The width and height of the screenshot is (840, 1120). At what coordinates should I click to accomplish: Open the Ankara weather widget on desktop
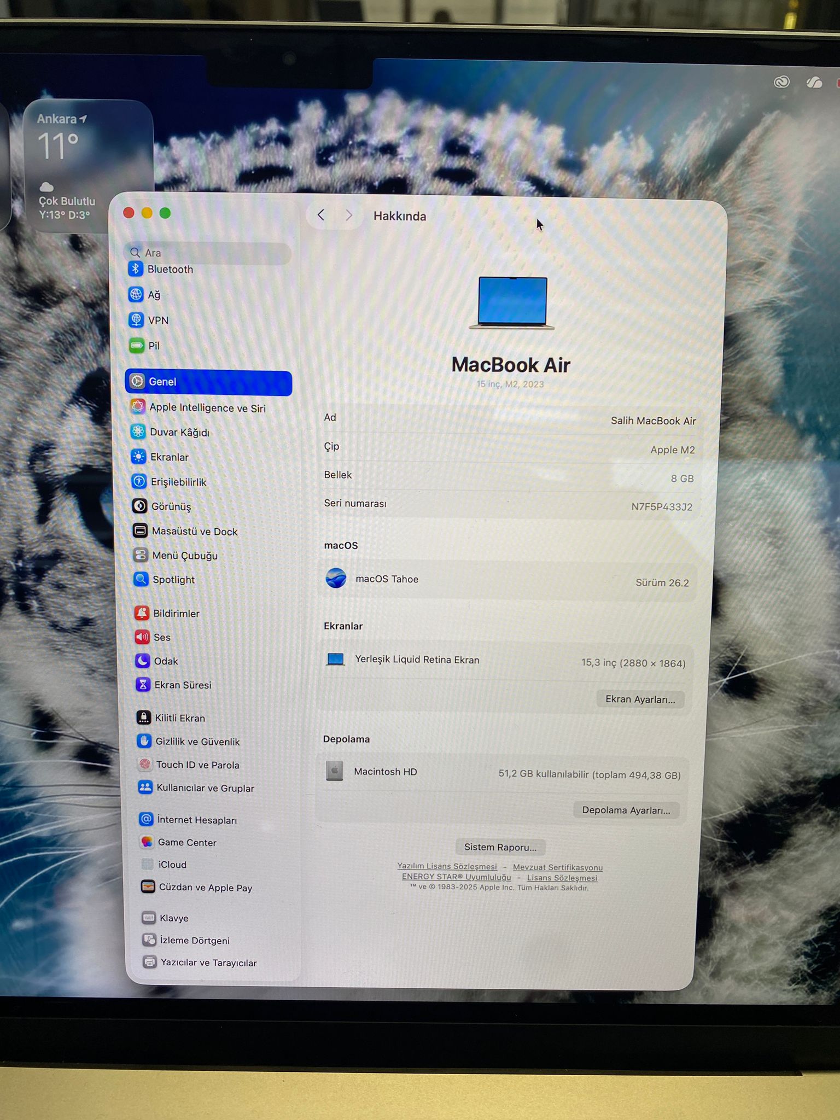coord(87,166)
